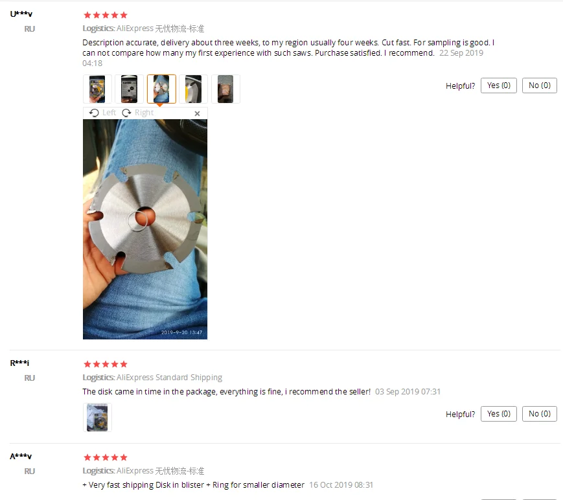Click the U***v reviewer name
The image size is (563, 500).
21,14
